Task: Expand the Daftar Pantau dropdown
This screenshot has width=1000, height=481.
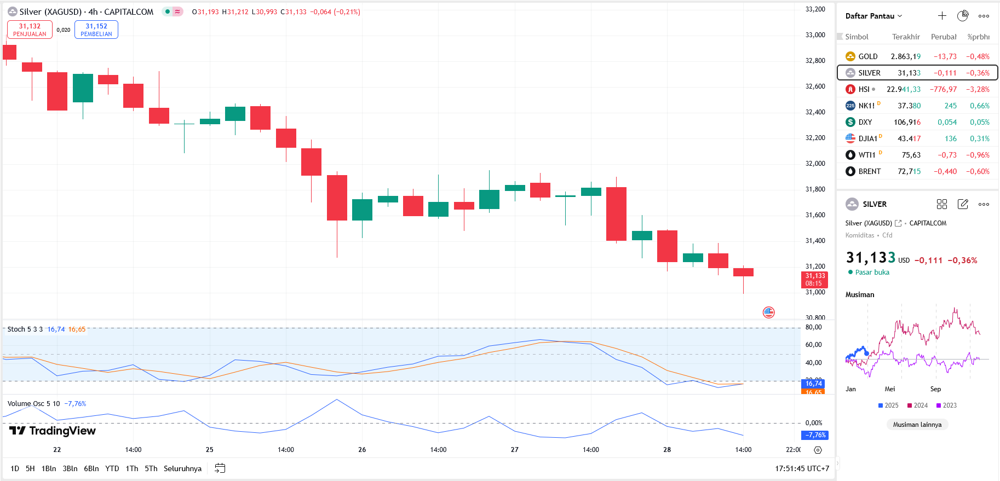Action: (x=873, y=16)
